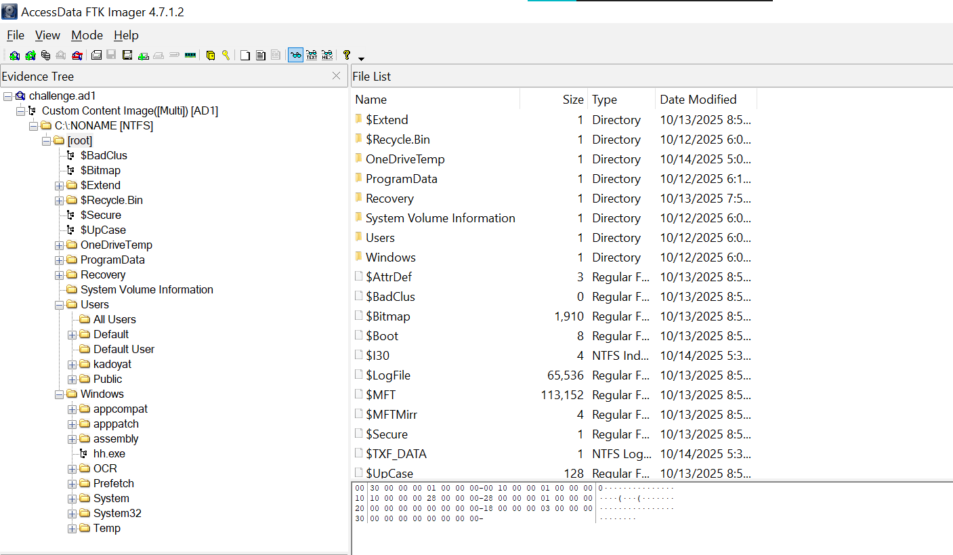This screenshot has width=953, height=555.
Task: Open the toolbar options overflow arrow
Action: point(361,58)
